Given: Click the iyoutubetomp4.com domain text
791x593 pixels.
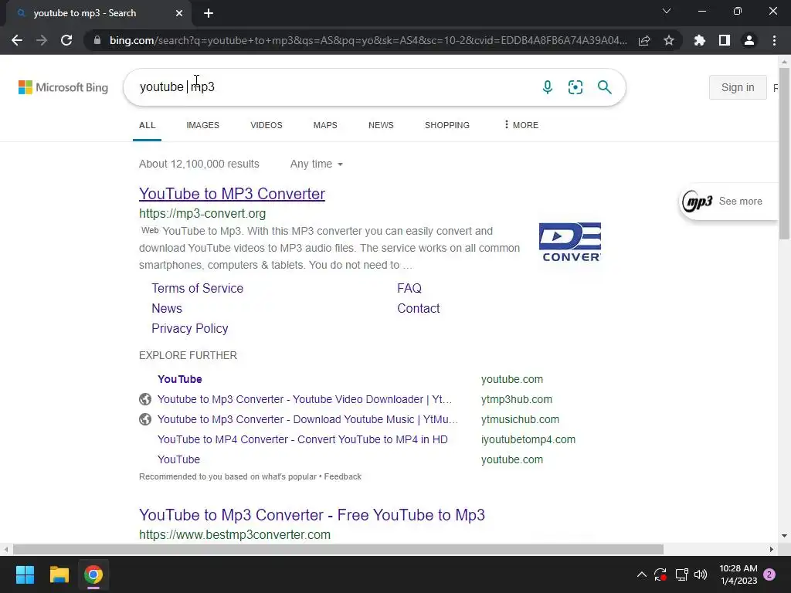Looking at the screenshot, I should (x=528, y=439).
